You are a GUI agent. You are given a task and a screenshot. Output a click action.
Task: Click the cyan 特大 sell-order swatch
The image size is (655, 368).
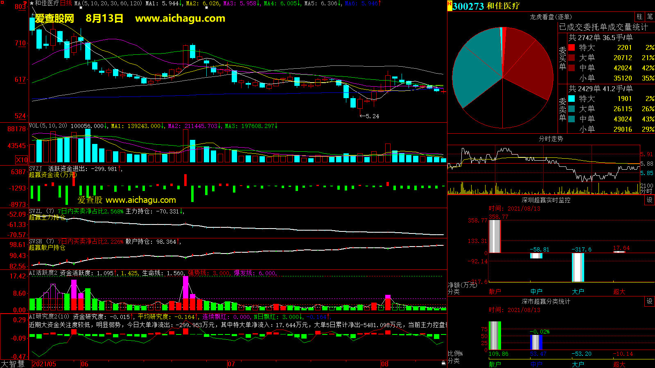pos(571,99)
